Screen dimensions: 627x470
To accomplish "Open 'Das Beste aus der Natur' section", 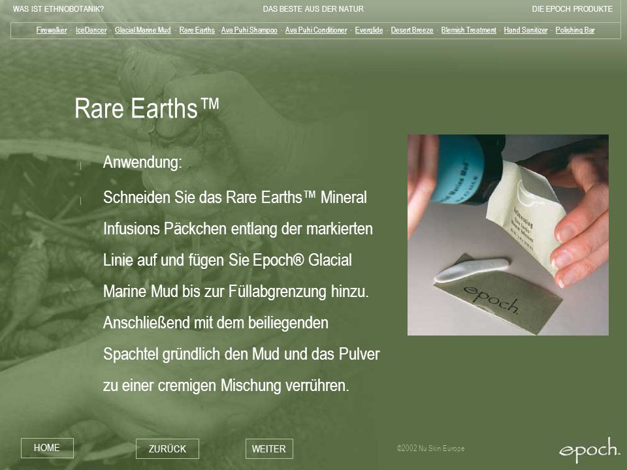I will click(x=313, y=8).
